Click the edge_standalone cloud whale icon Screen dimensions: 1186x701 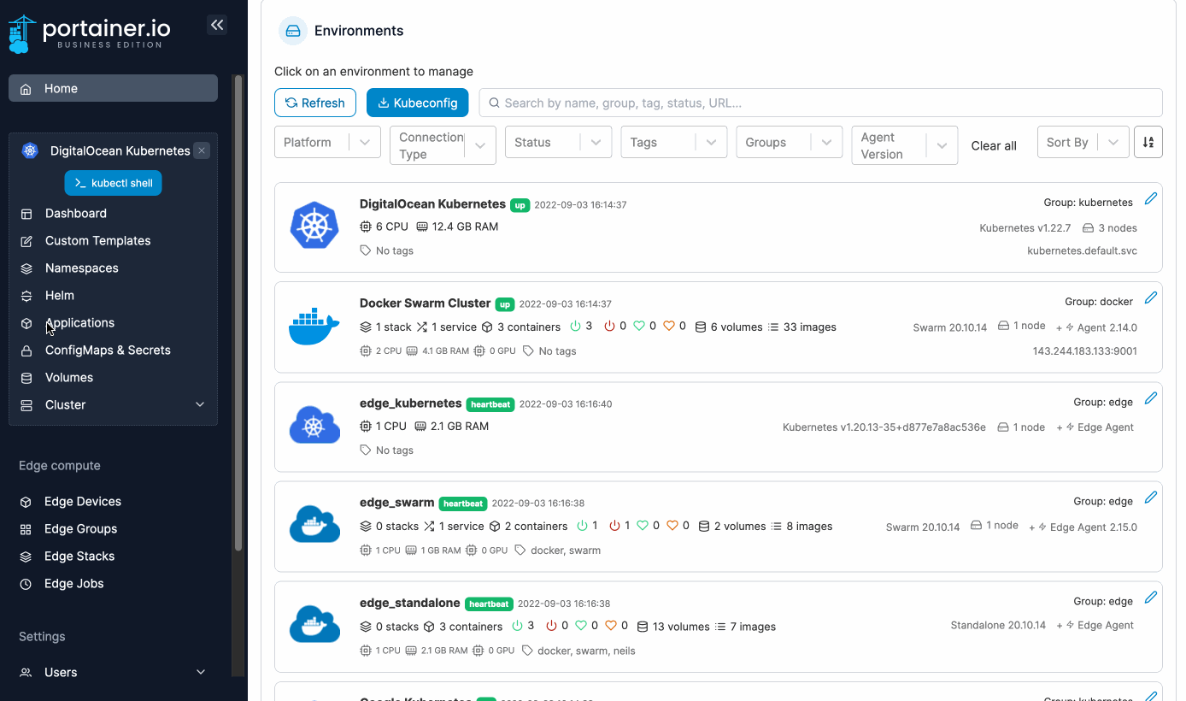click(314, 624)
